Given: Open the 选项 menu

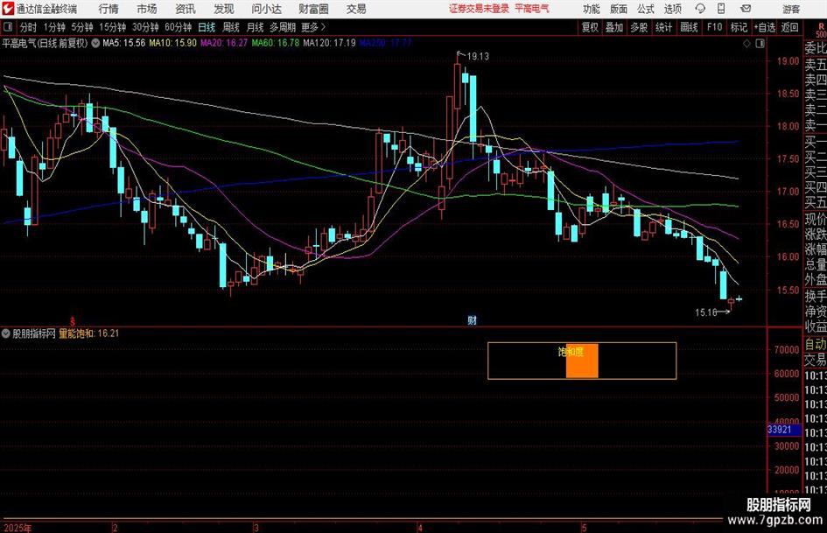Looking at the screenshot, I should click(672, 9).
